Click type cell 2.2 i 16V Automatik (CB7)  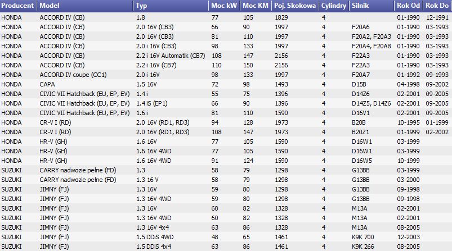(171, 56)
